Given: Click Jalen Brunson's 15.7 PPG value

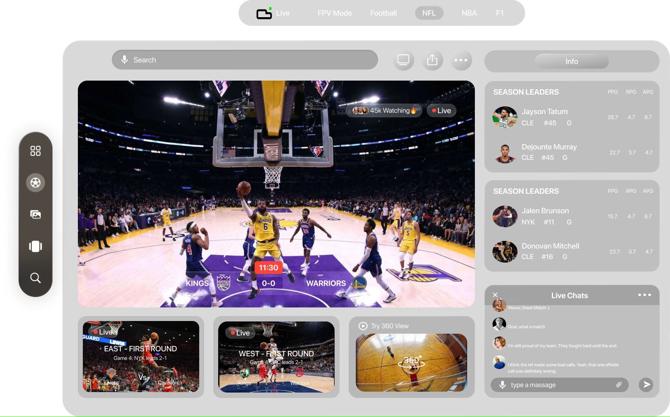Looking at the screenshot, I should 613,216.
